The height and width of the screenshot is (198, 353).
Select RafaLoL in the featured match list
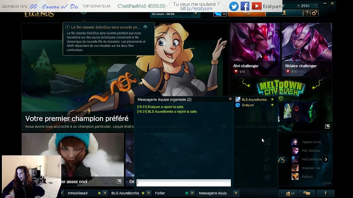tap(307, 177)
